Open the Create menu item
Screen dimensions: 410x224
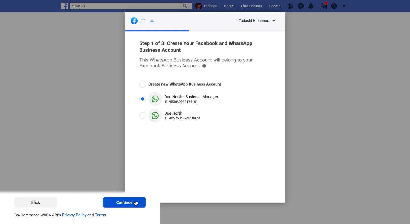[275, 6]
